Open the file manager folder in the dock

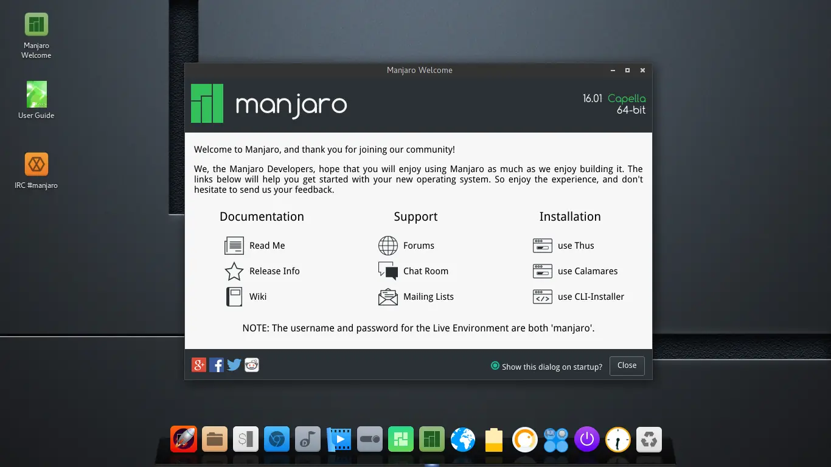[x=215, y=439]
